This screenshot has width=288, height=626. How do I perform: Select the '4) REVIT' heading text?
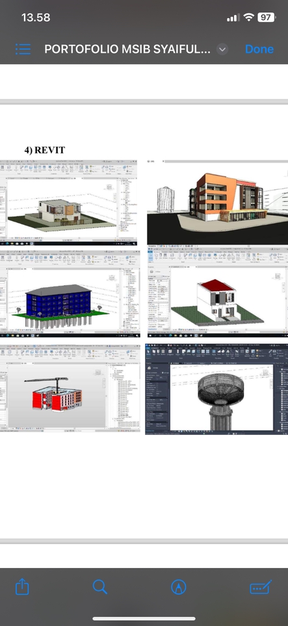click(x=45, y=150)
